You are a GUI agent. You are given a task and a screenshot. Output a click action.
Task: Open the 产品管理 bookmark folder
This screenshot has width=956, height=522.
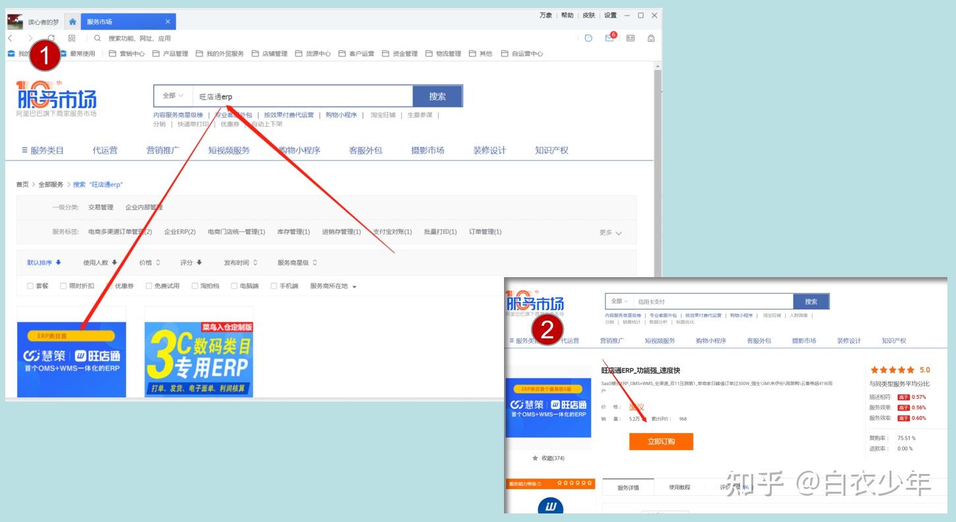(x=170, y=54)
